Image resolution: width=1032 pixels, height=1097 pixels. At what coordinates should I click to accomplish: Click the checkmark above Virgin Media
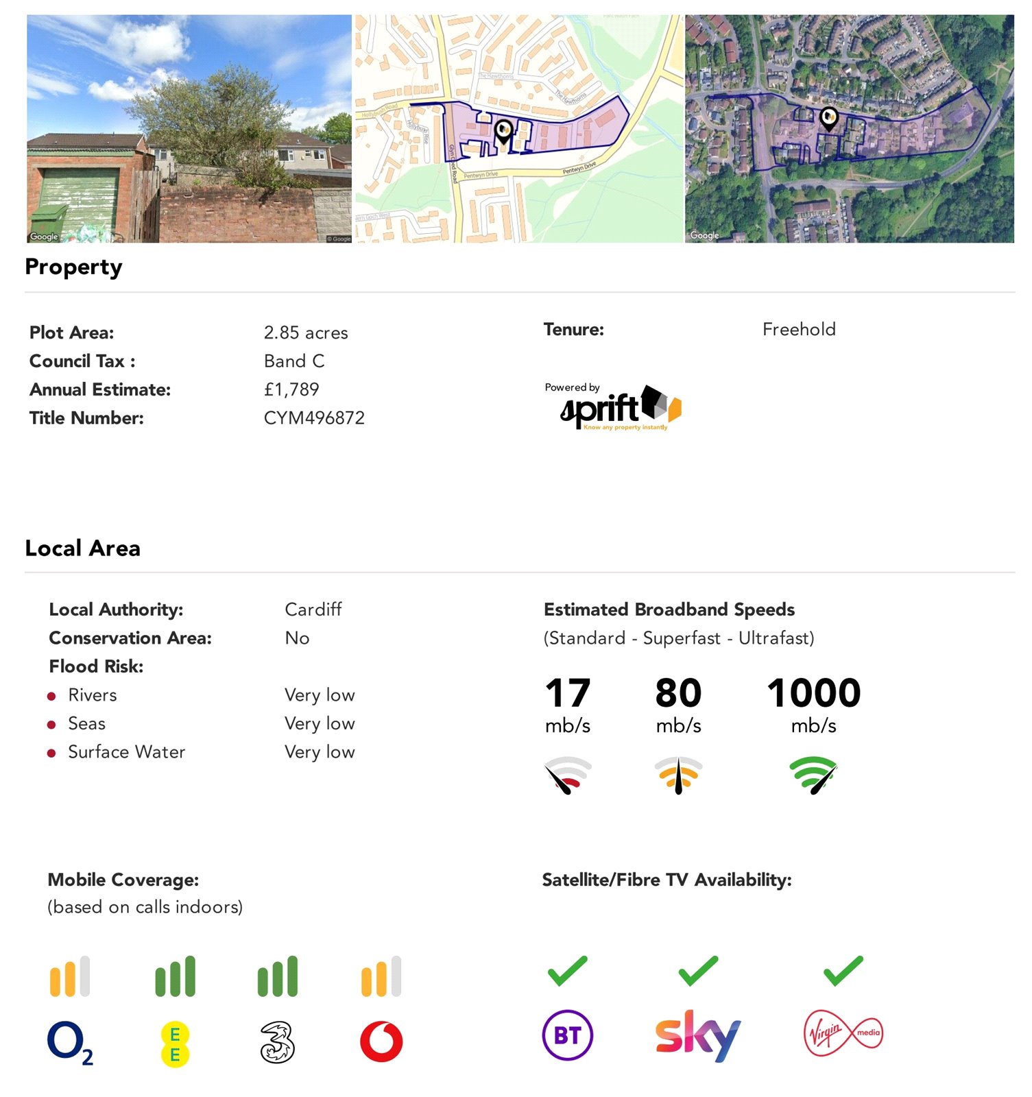click(x=843, y=971)
